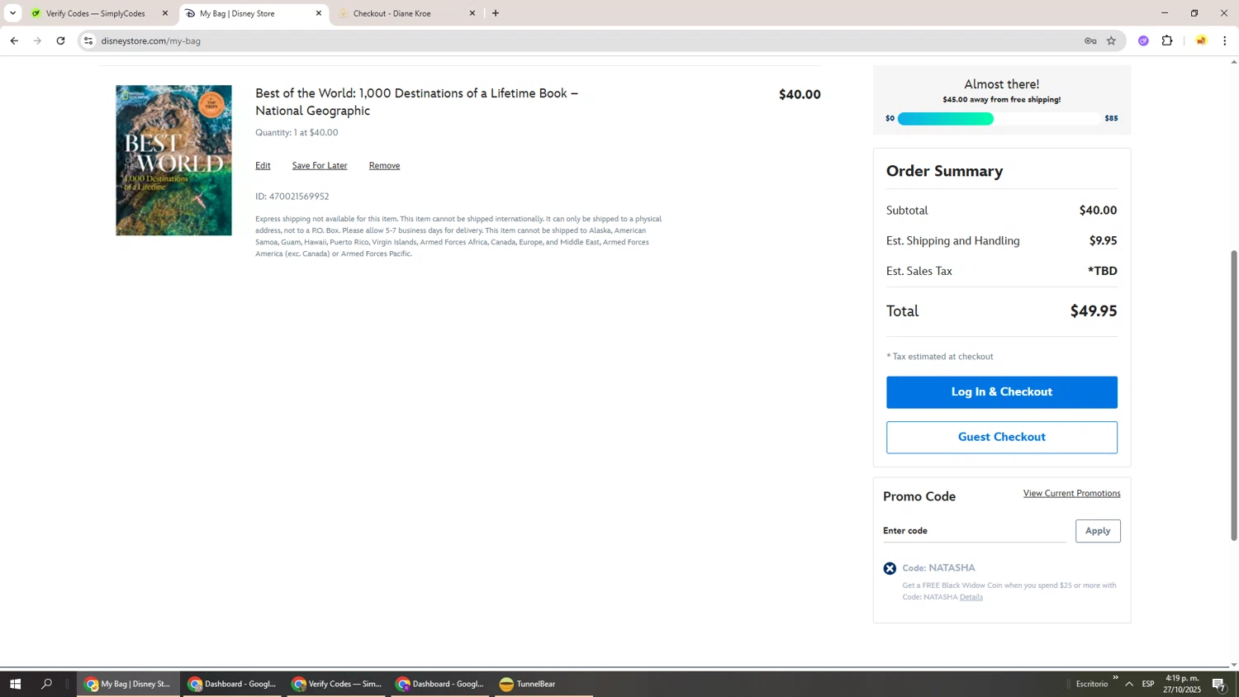1239x697 pixels.
Task: Click the Total $49.95 amount
Action: pos(1094,311)
